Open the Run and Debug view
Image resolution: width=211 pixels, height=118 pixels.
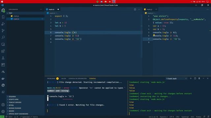coord(3,24)
